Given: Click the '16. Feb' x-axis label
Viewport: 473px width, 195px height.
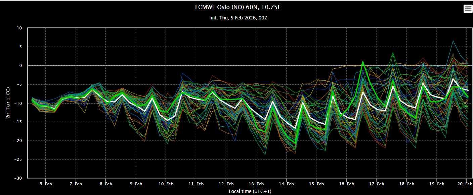Looking at the screenshot, I should tap(346, 184).
